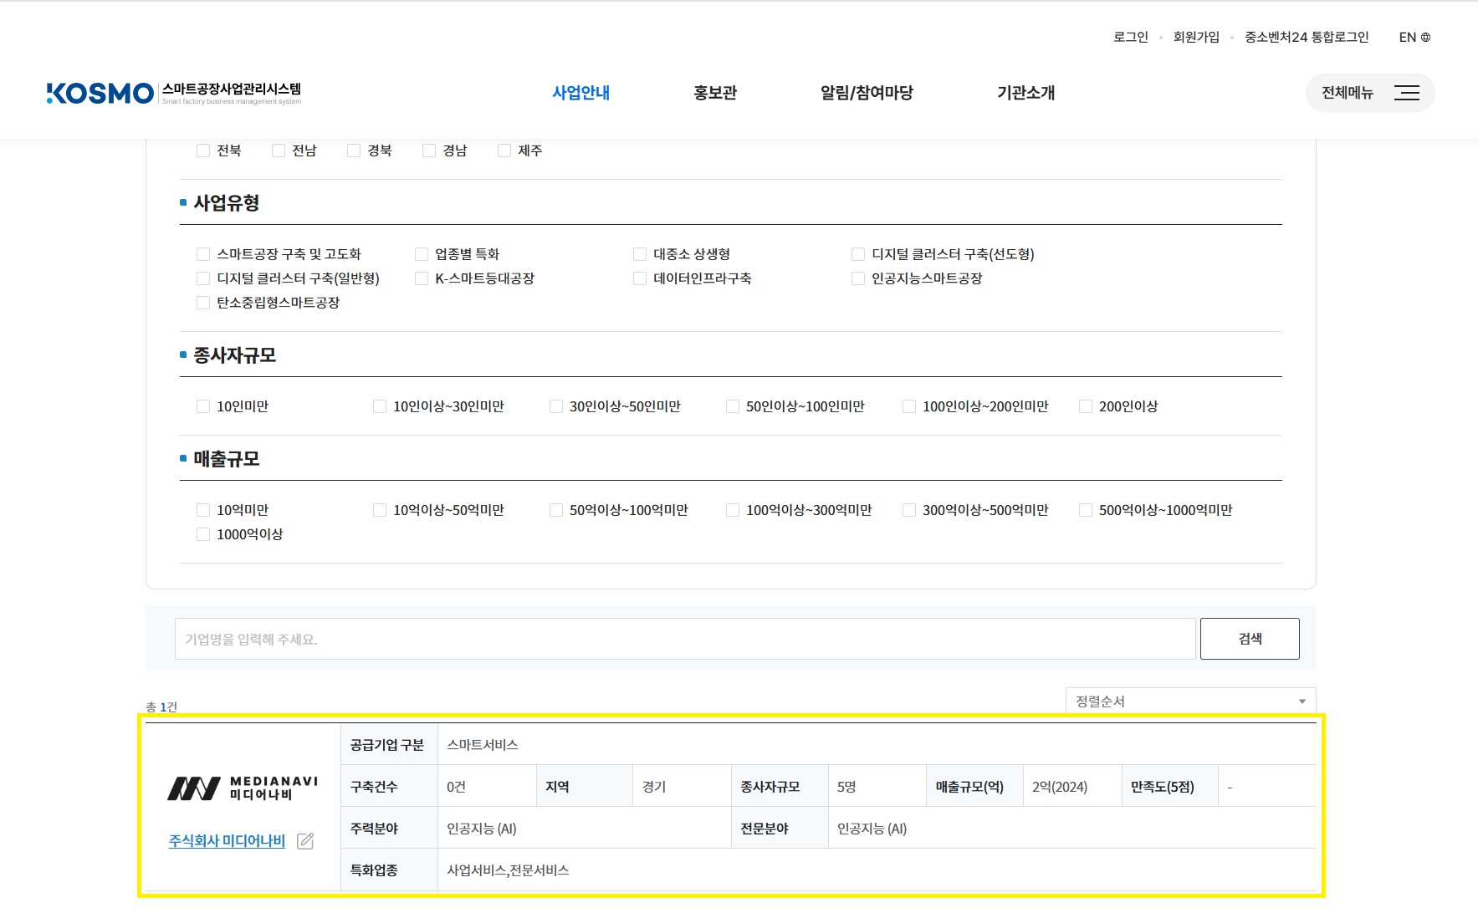Select the 제주 region checkbox
Screen dimensions: 1478x908
[504, 150]
